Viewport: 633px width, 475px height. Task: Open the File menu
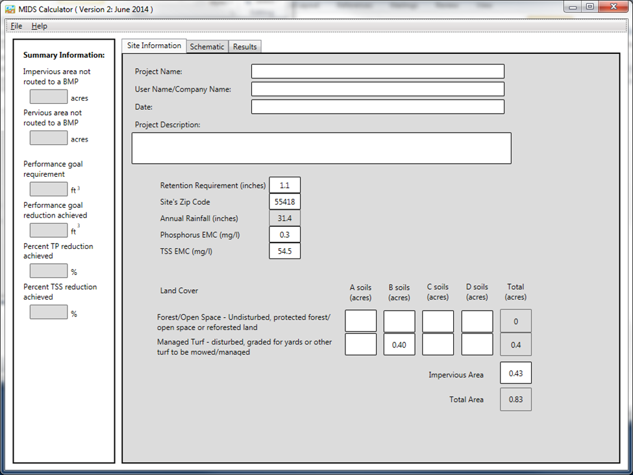click(16, 26)
